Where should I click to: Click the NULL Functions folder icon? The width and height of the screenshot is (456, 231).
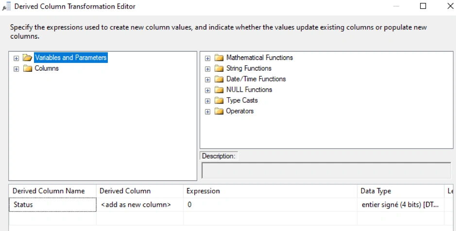(x=219, y=90)
